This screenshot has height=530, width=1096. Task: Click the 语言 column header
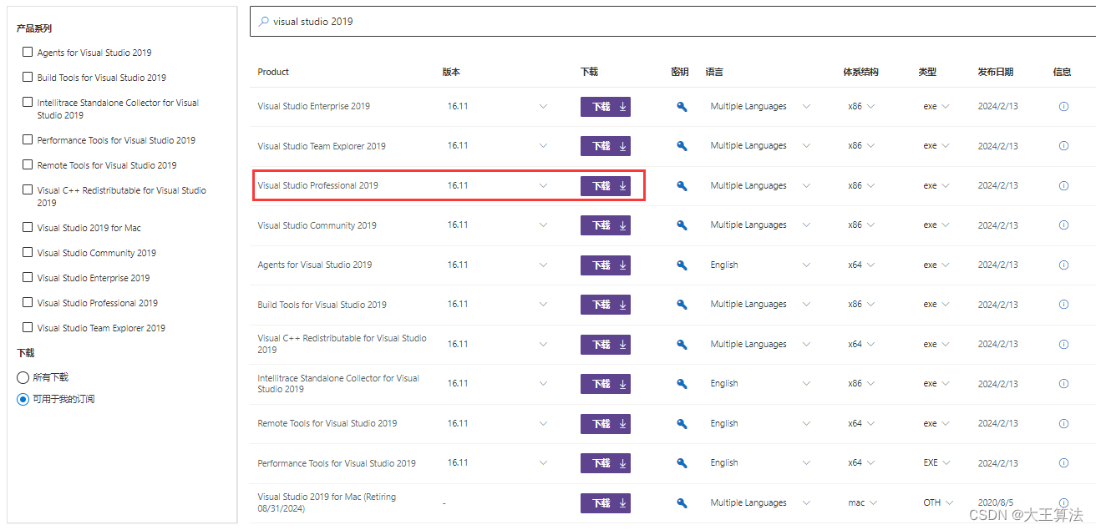(714, 72)
